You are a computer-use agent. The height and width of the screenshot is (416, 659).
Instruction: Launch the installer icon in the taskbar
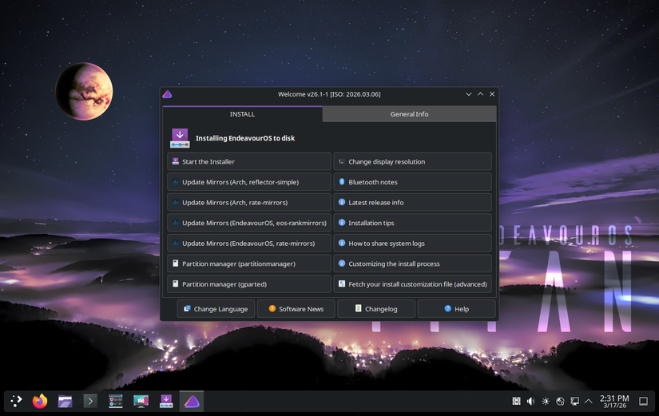166,402
